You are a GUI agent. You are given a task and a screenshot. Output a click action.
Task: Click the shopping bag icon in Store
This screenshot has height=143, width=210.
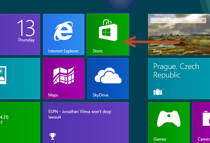[x=108, y=30]
